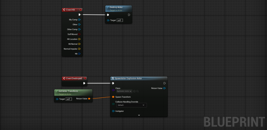Select the Destroy Actor node title

tap(116, 7)
